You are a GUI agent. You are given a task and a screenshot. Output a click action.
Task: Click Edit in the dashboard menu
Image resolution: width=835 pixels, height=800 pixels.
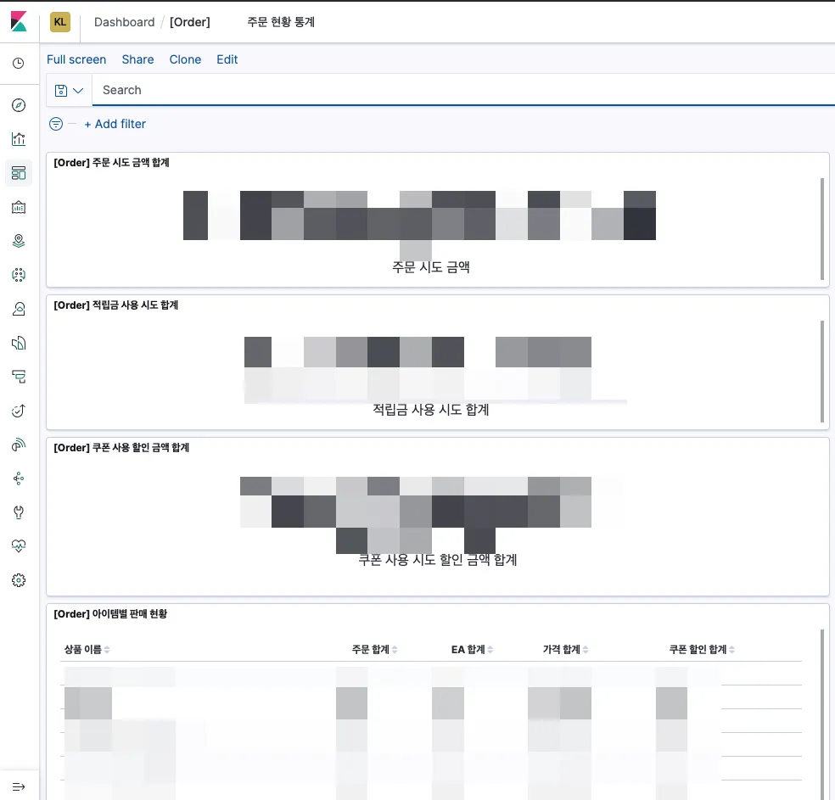[x=227, y=59]
